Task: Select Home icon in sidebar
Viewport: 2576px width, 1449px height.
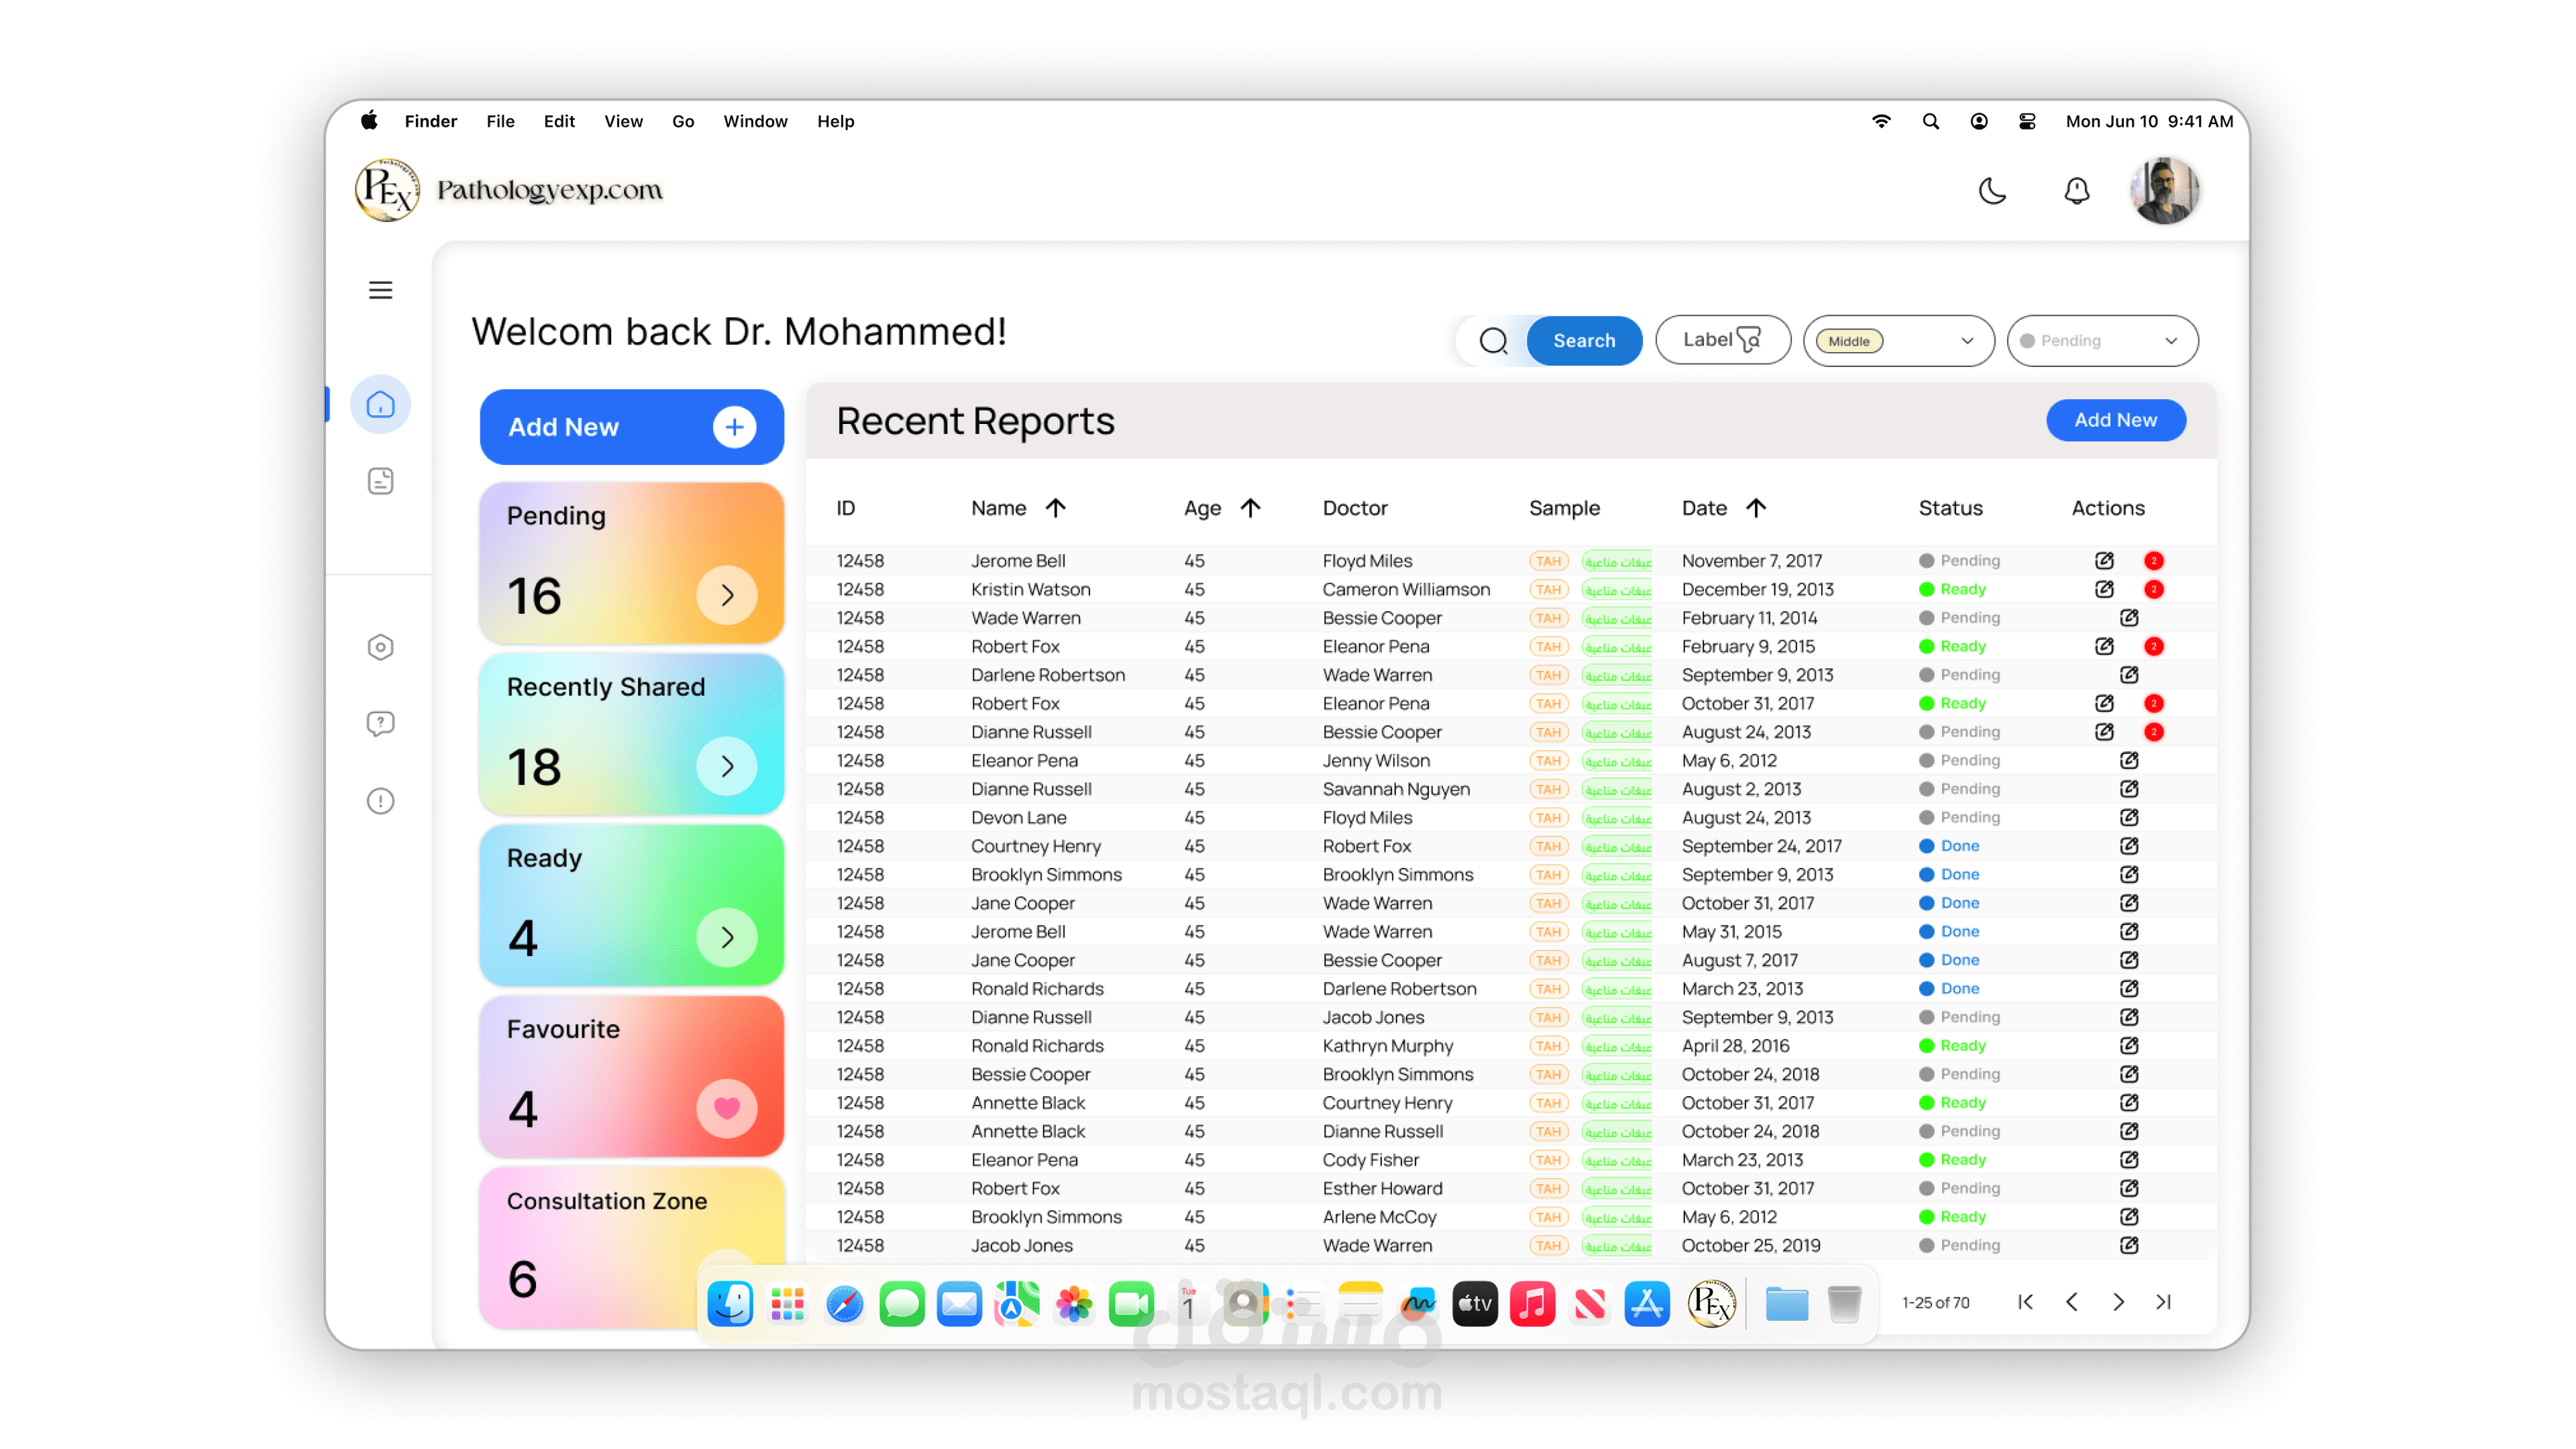Action: point(380,404)
